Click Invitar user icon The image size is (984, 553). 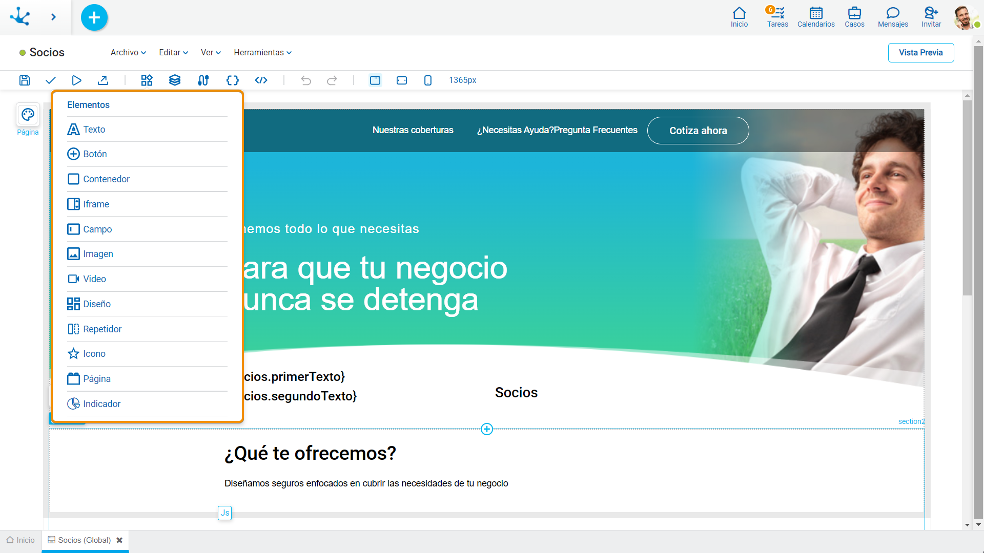tap(931, 17)
